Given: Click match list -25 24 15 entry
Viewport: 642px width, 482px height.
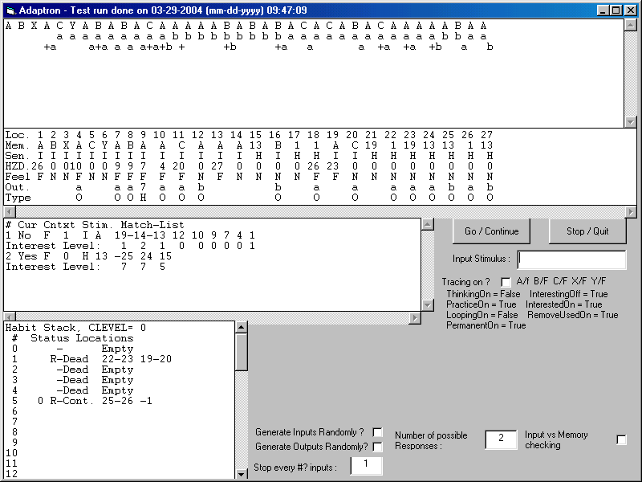Looking at the screenshot, I should (143, 256).
